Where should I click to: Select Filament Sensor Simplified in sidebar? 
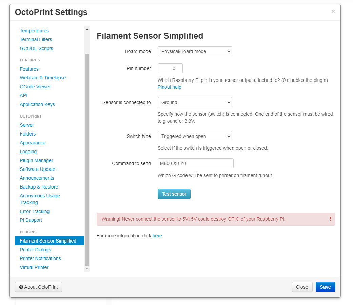(x=50, y=241)
